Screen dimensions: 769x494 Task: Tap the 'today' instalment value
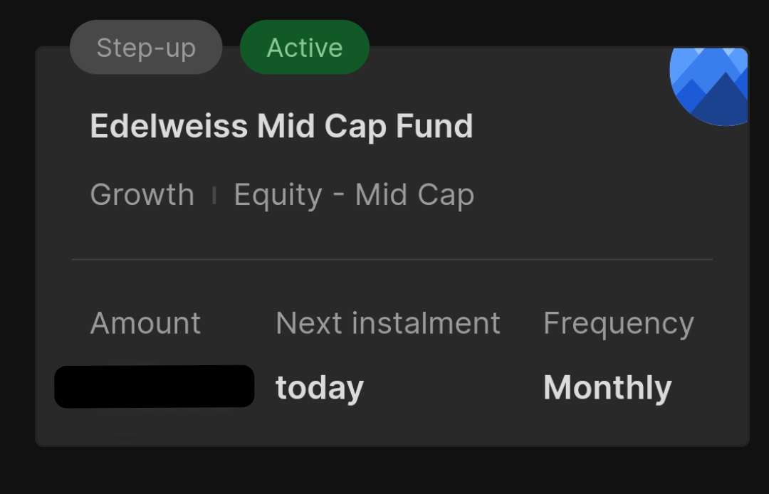[320, 388]
